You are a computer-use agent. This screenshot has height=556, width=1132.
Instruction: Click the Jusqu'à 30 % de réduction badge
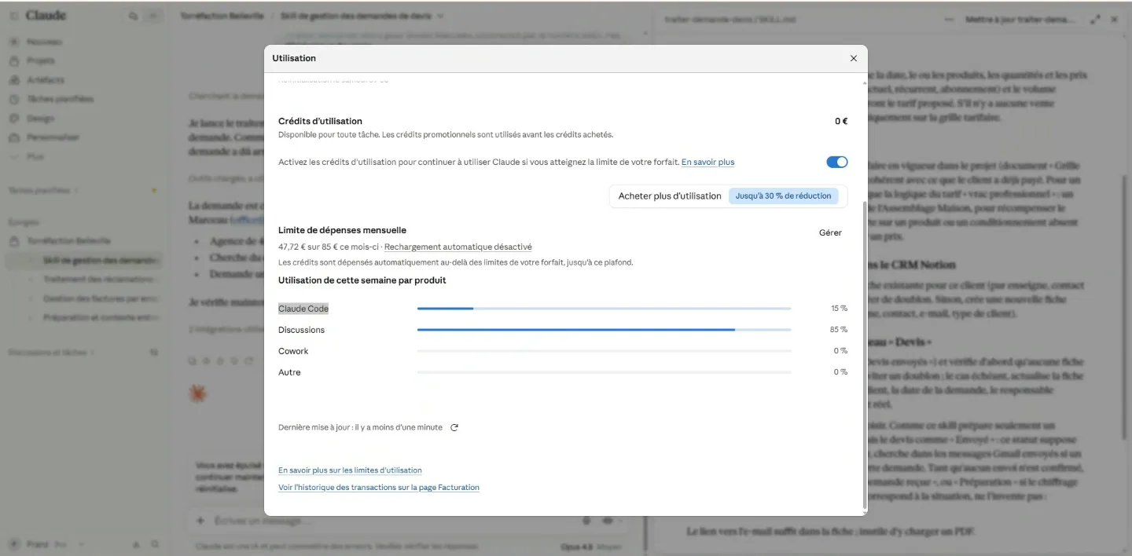[783, 196]
